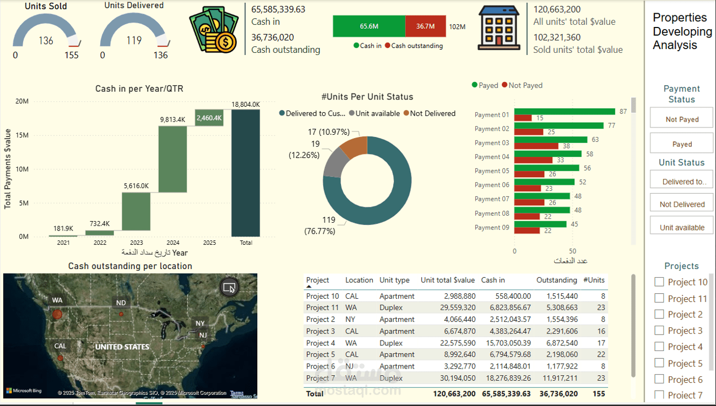Image resolution: width=716 pixels, height=406 pixels.
Task: Click the Project 7 outstanding value 11,917,211
Action: click(558, 378)
